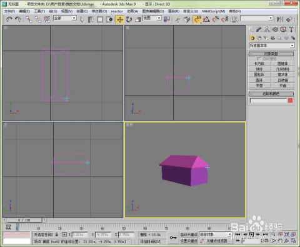Click the object name input field
Screen dimensions: 300x247
[x=268, y=100]
